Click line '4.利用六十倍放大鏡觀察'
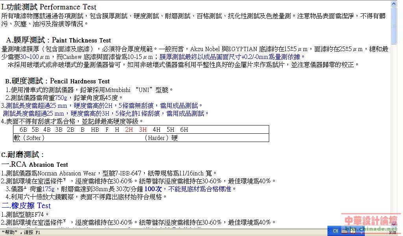403x236 pixels. tap(86, 197)
